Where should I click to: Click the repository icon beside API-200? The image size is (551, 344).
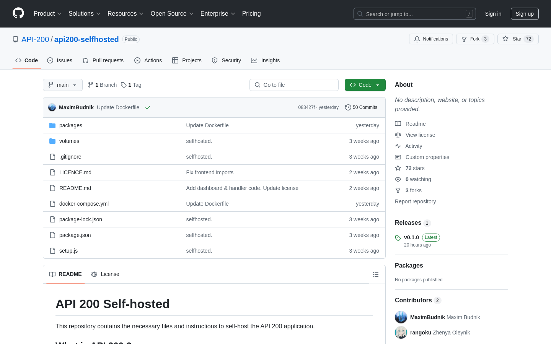(15, 39)
